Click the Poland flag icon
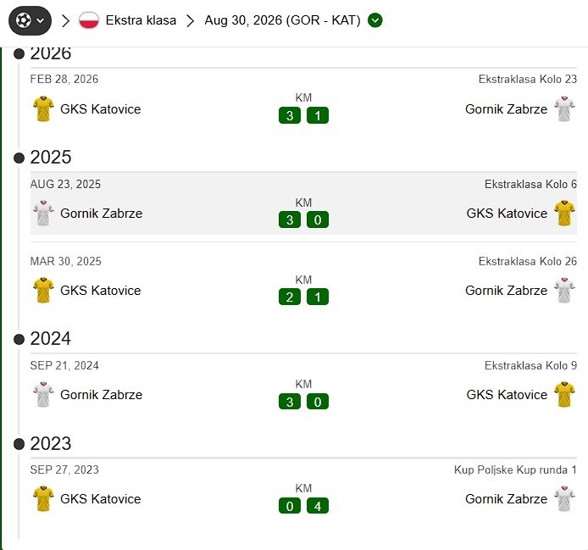588x550 pixels. pos(89,20)
